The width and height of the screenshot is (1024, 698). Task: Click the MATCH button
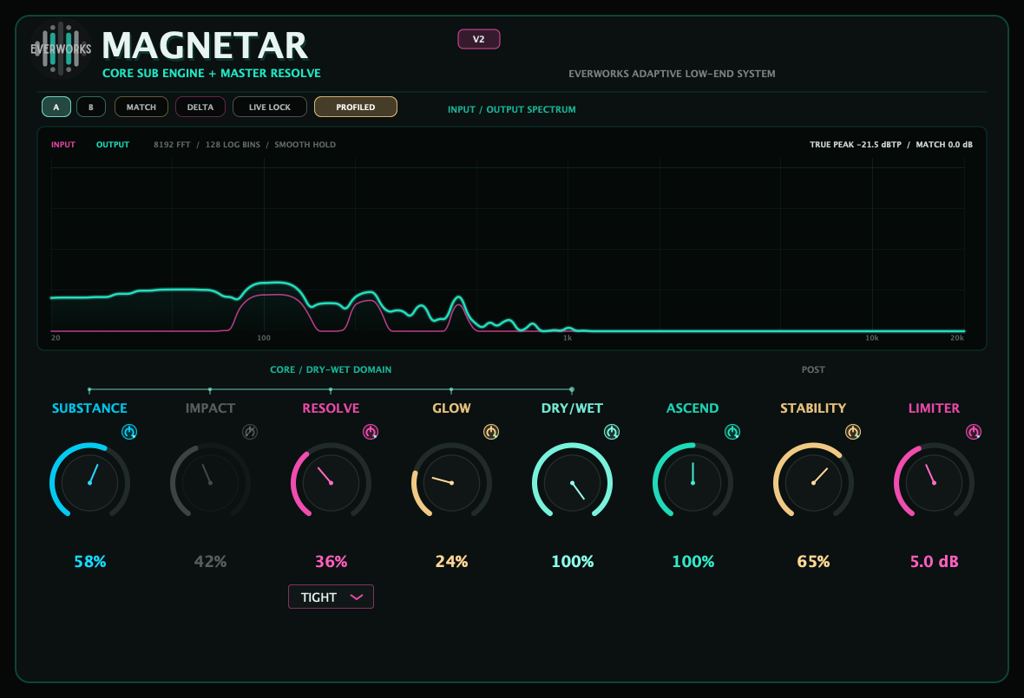pos(141,107)
